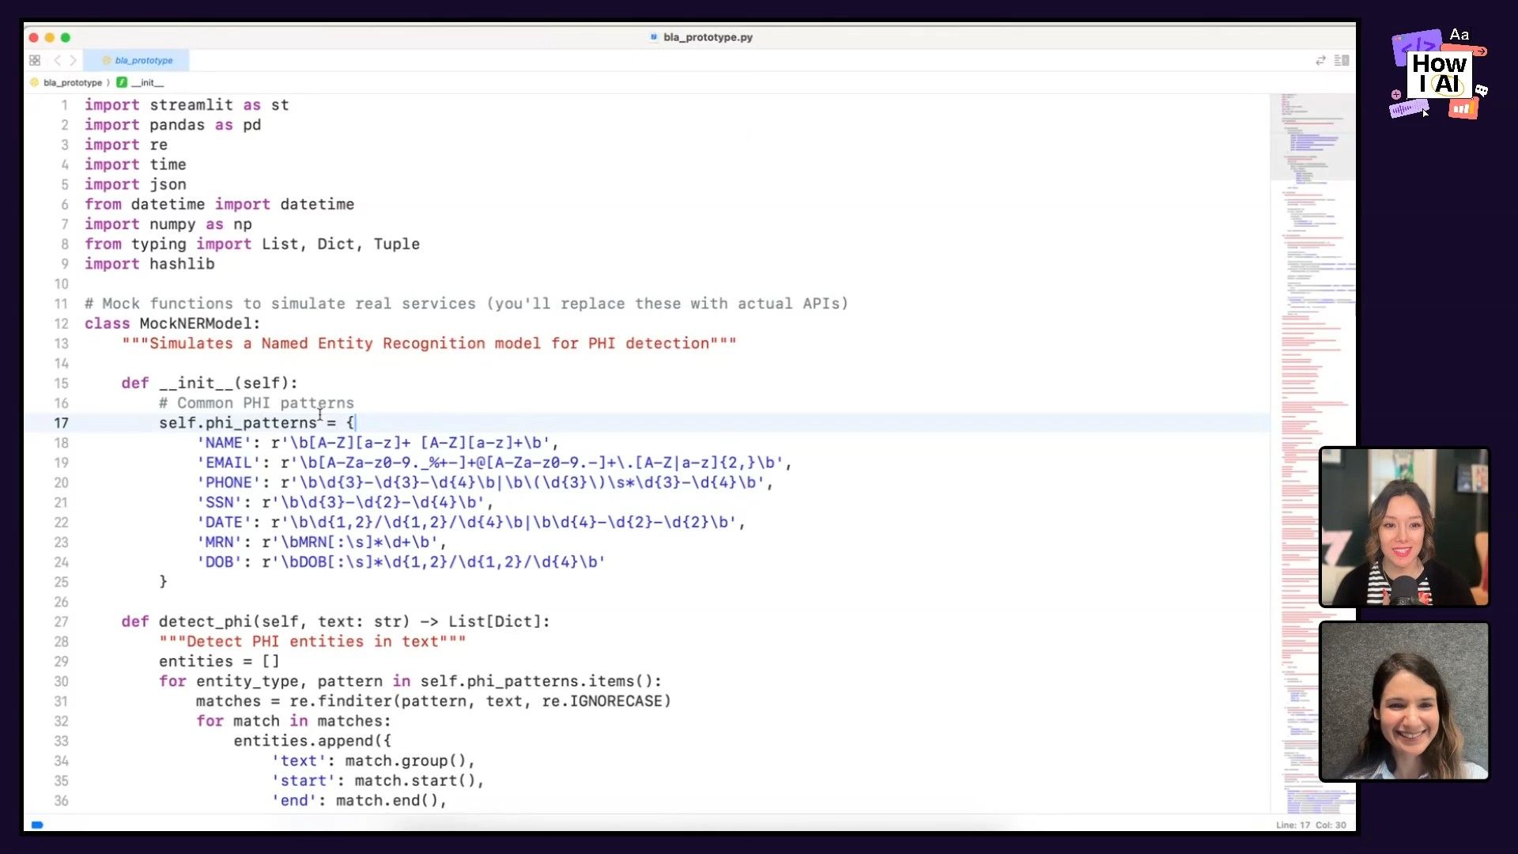
Task: Click the 'for entity_type, pattern in' loop line
Action: point(410,681)
